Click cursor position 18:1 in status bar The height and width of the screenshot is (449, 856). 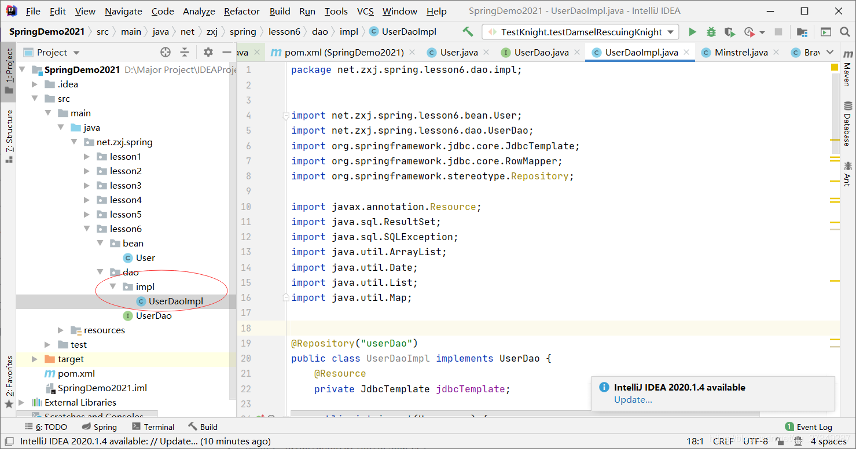(695, 441)
